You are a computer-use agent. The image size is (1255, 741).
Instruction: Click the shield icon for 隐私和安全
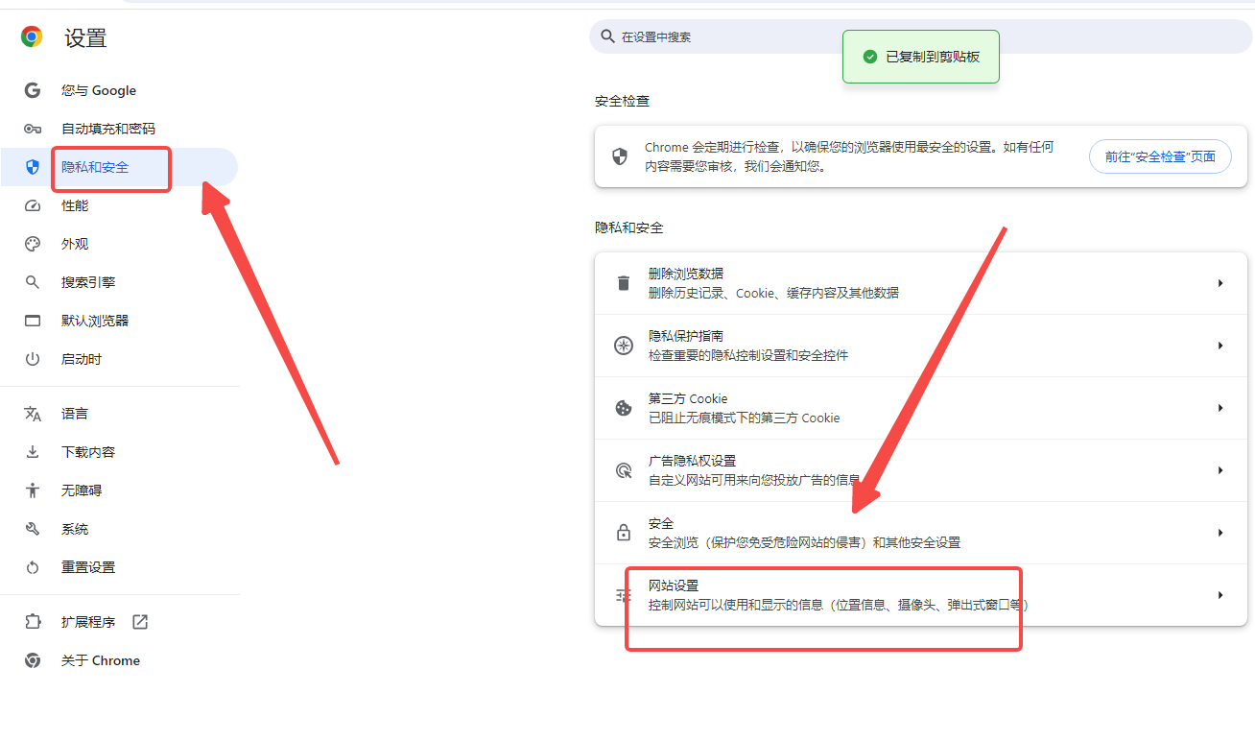click(x=33, y=167)
